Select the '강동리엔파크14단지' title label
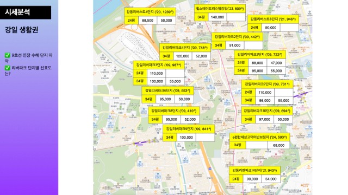 [x=254, y=171]
